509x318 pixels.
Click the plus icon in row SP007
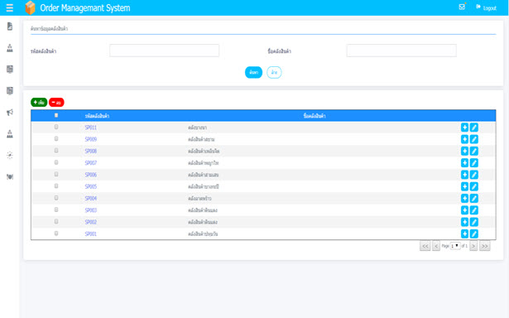pos(464,163)
